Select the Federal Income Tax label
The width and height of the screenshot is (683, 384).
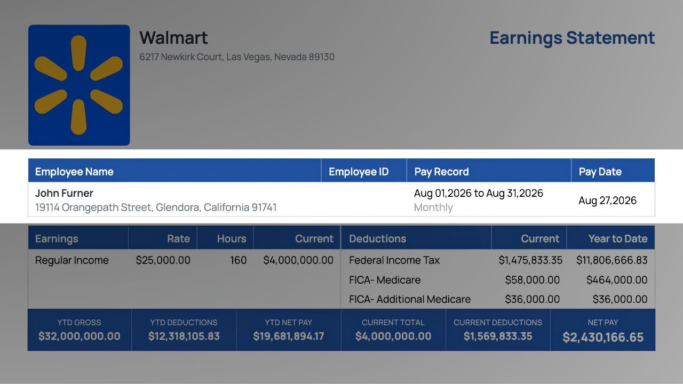point(394,260)
